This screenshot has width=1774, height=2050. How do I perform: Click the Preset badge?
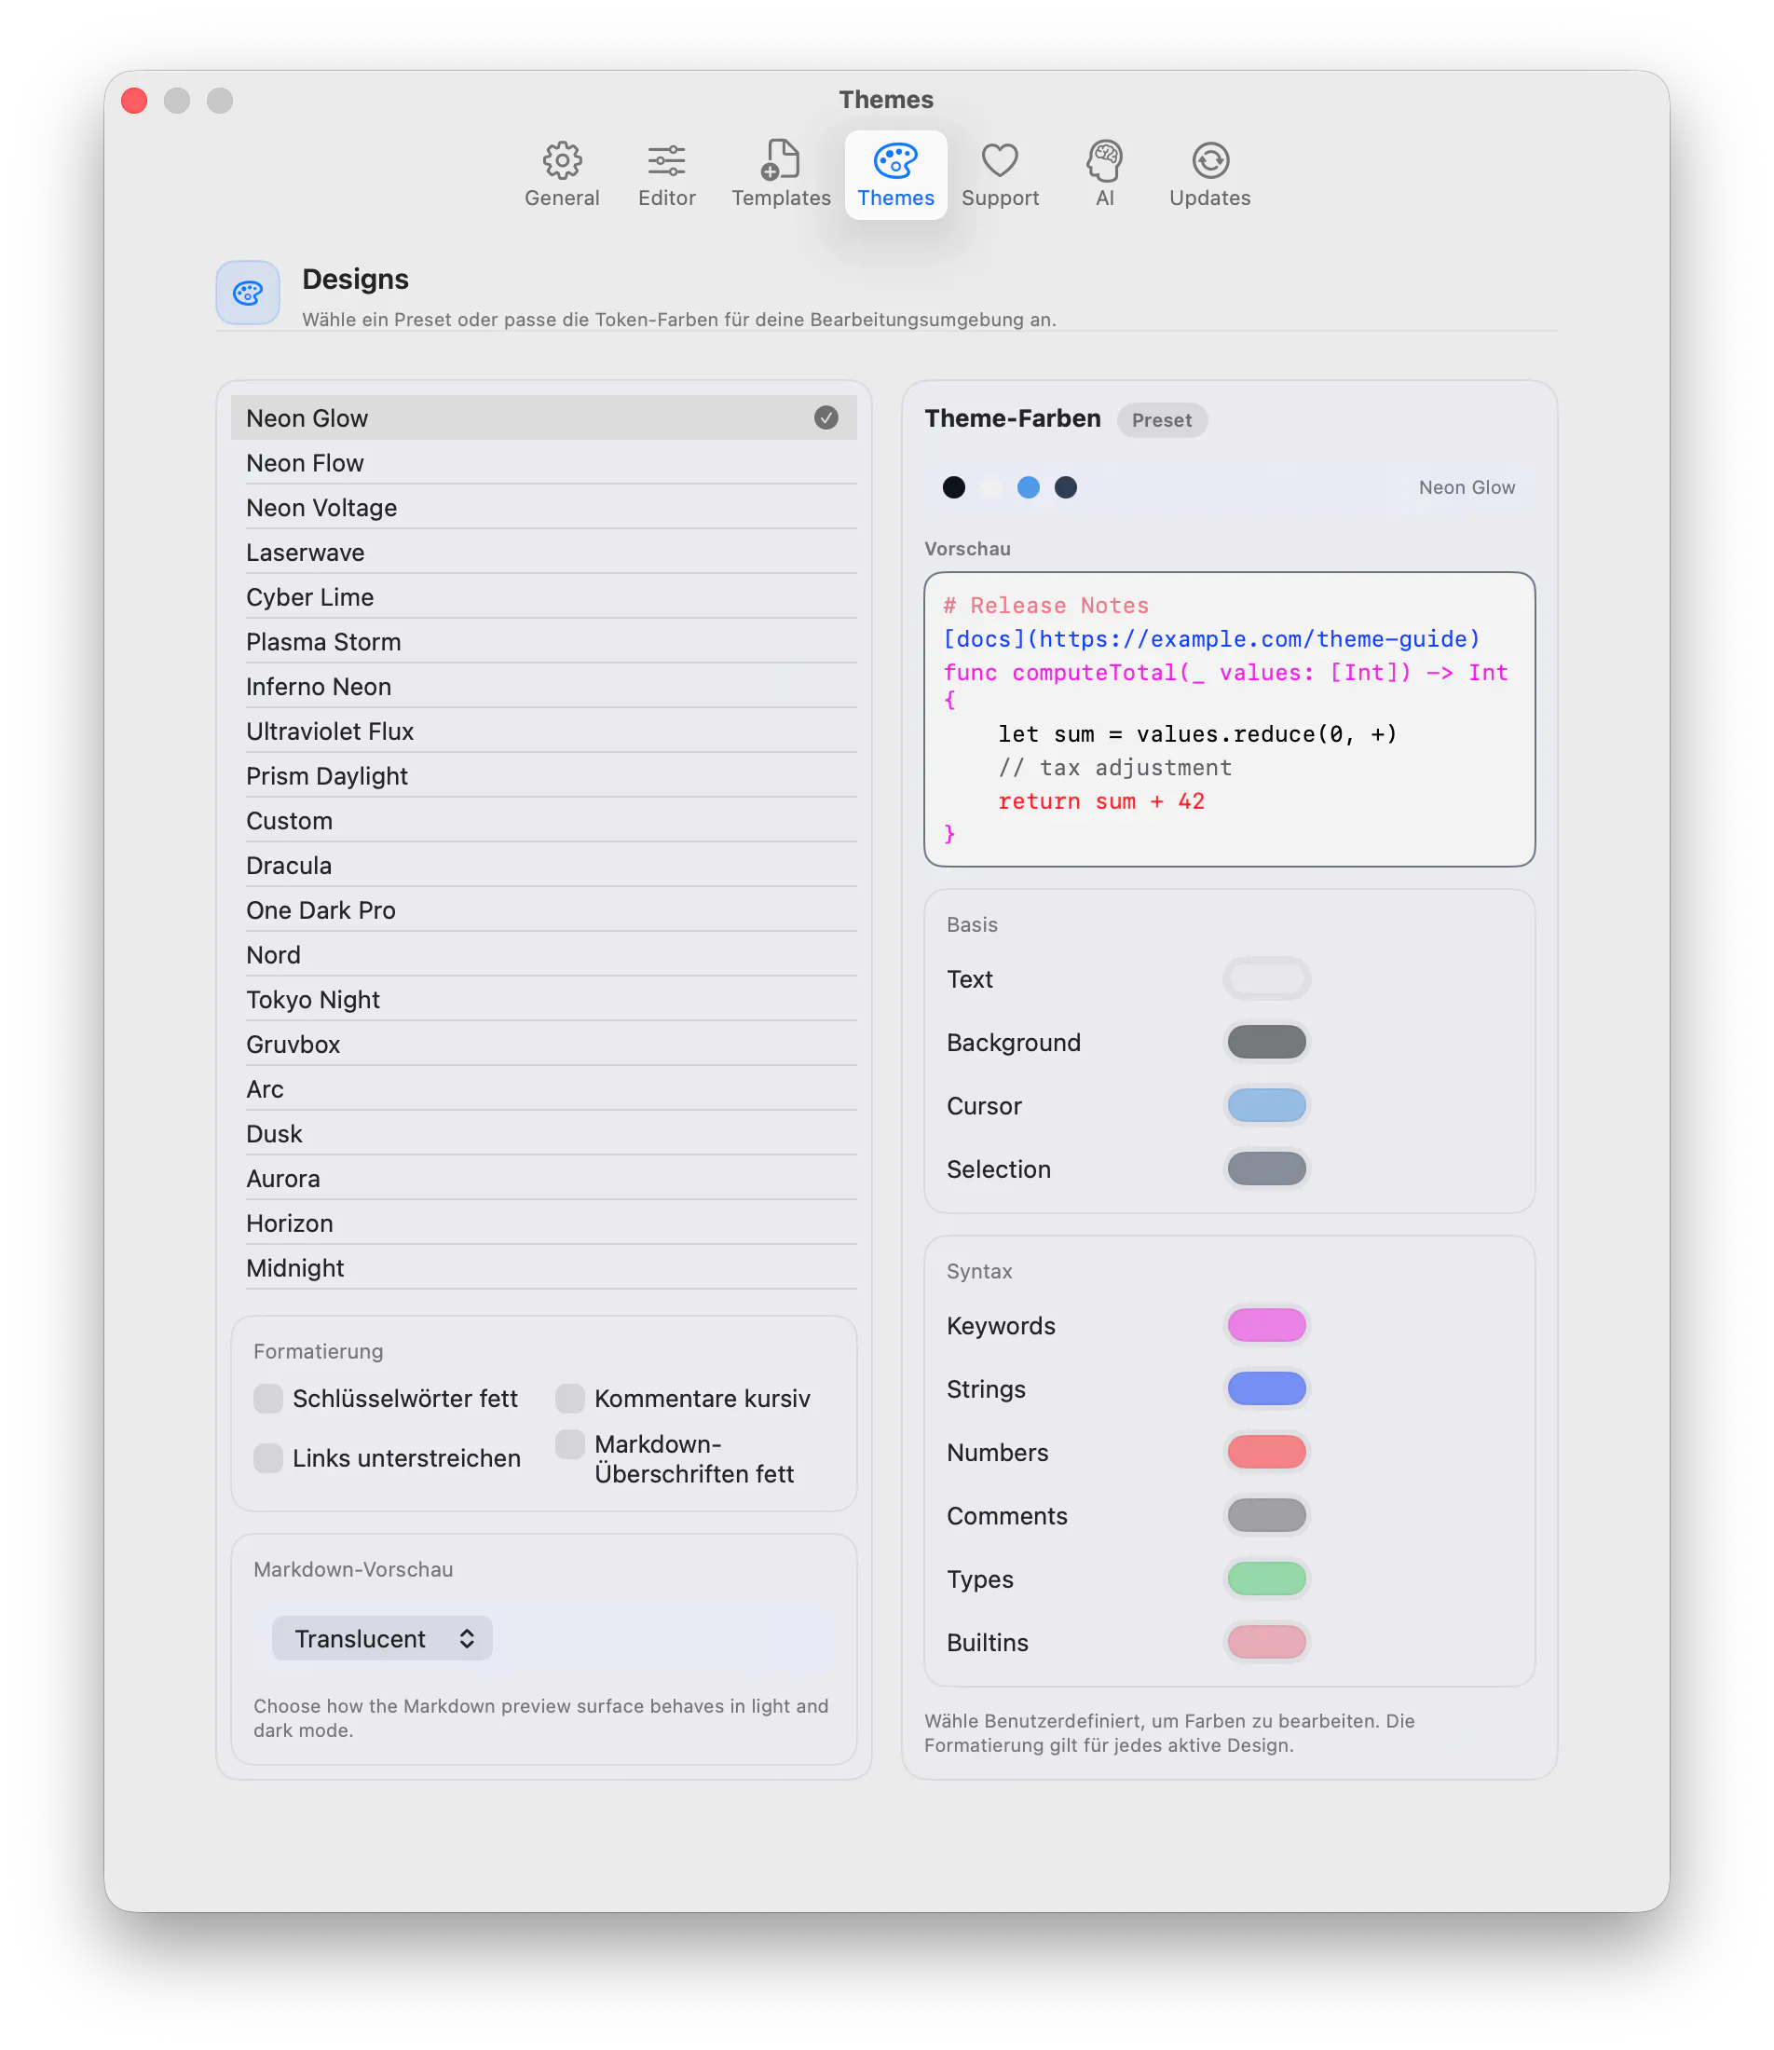tap(1161, 419)
